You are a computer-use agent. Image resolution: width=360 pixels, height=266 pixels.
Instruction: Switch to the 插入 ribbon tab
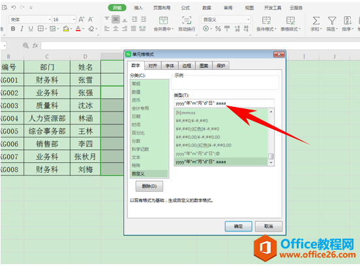coord(138,8)
